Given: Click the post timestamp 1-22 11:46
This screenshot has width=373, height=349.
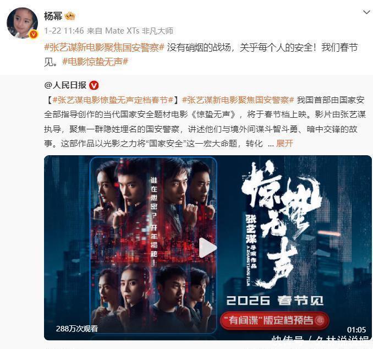Looking at the screenshot, I should pyautogui.click(x=64, y=31).
